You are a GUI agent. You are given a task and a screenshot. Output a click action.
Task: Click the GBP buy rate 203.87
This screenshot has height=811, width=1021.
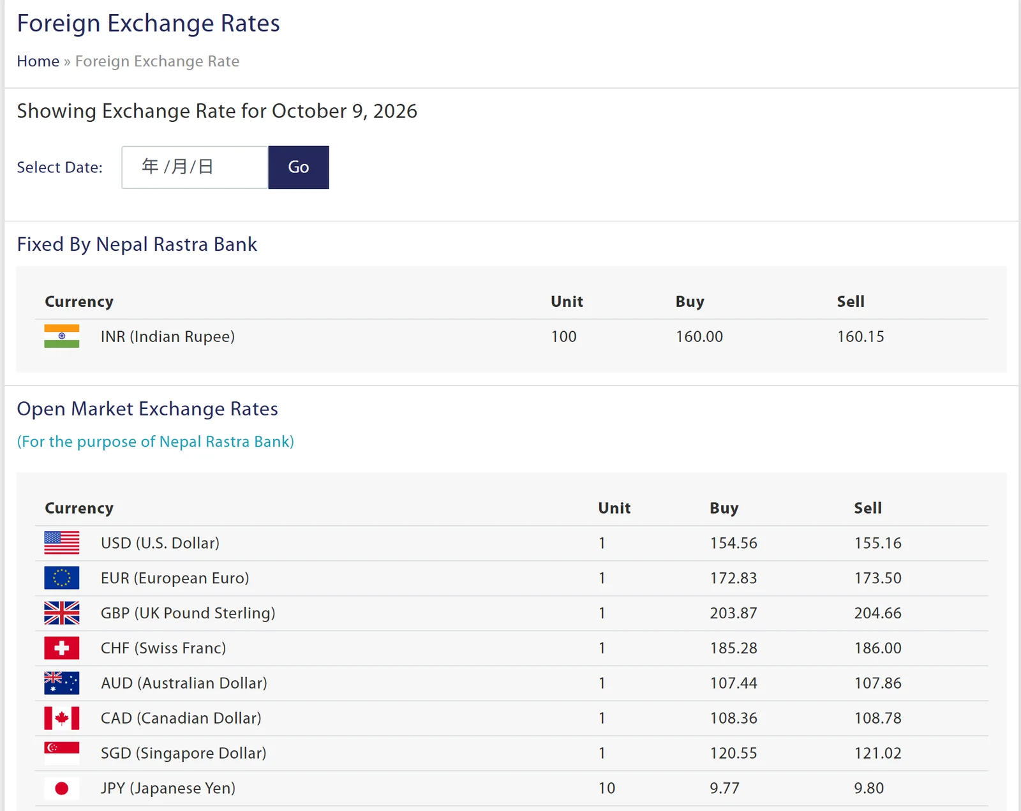click(x=734, y=613)
